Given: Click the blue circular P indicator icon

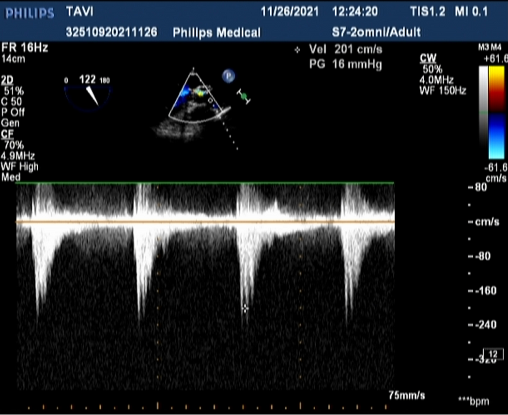Looking at the screenshot, I should click(x=228, y=75).
